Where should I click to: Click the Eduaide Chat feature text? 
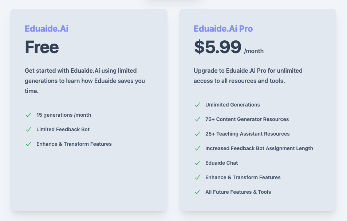coord(221,163)
